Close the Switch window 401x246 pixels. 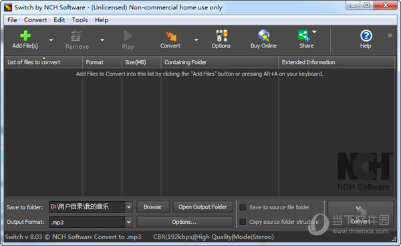[386, 5]
